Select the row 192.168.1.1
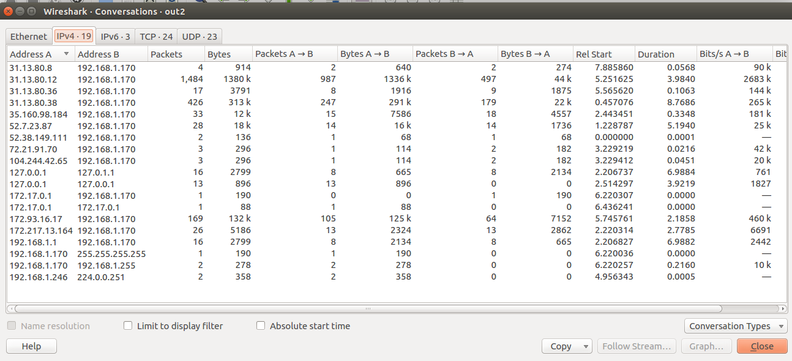This screenshot has width=792, height=361. (x=397, y=242)
